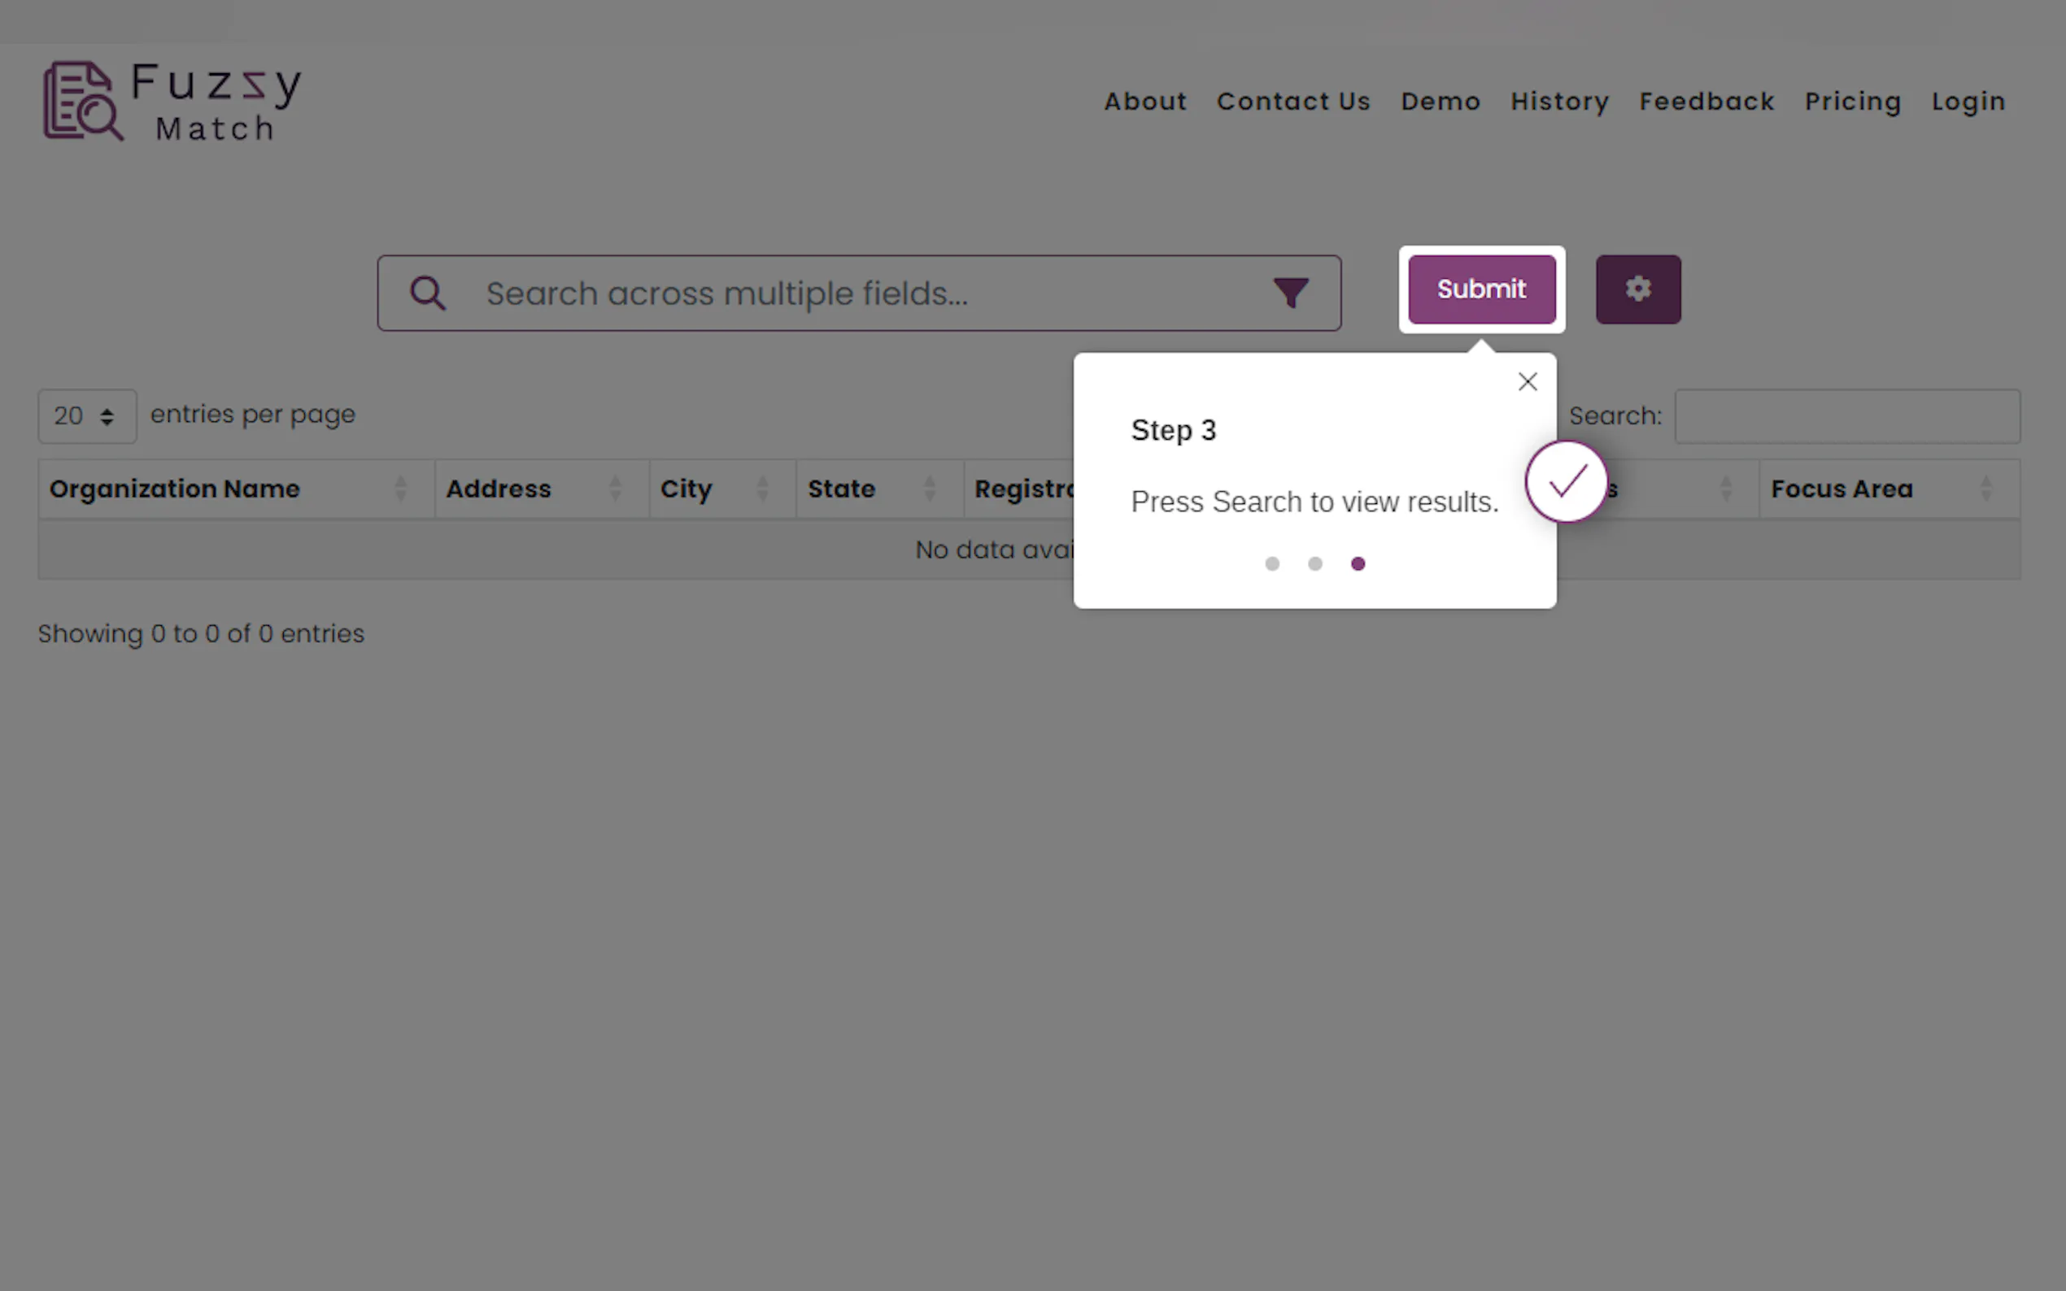
Task: Open the Login link
Action: 1968,102
